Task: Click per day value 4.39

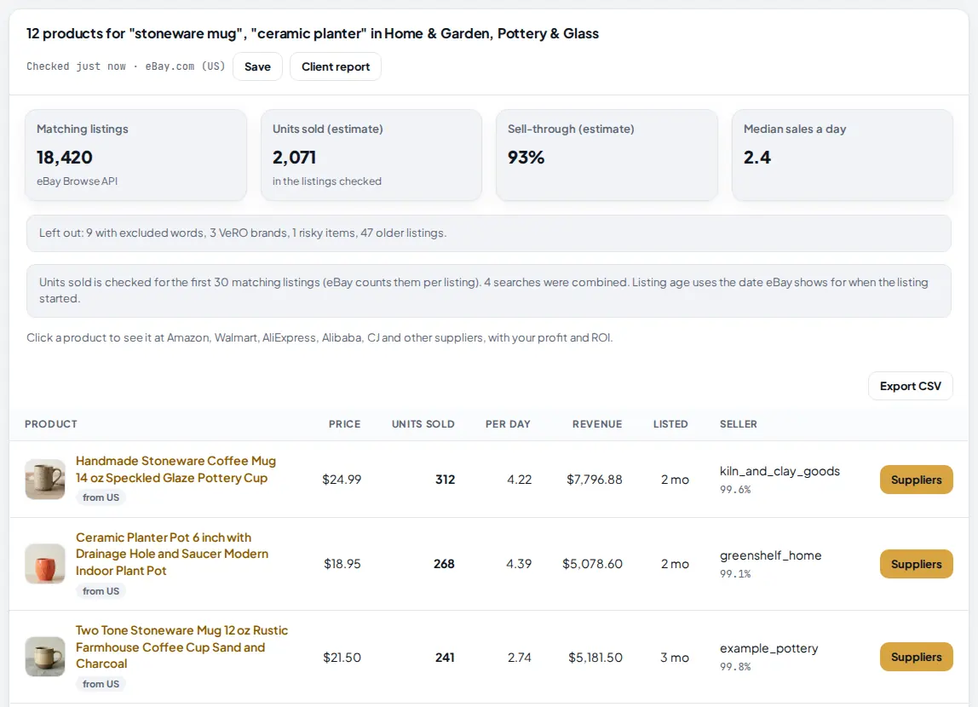Action: [519, 564]
